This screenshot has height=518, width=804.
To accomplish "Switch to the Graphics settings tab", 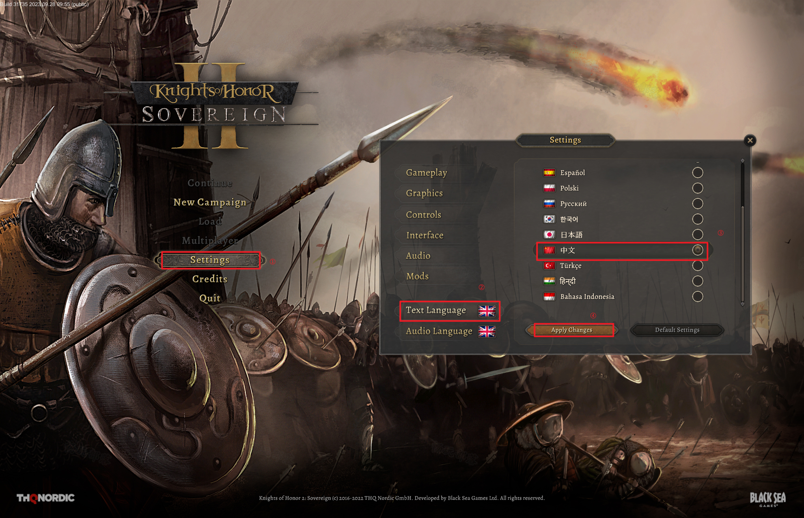I will (424, 193).
